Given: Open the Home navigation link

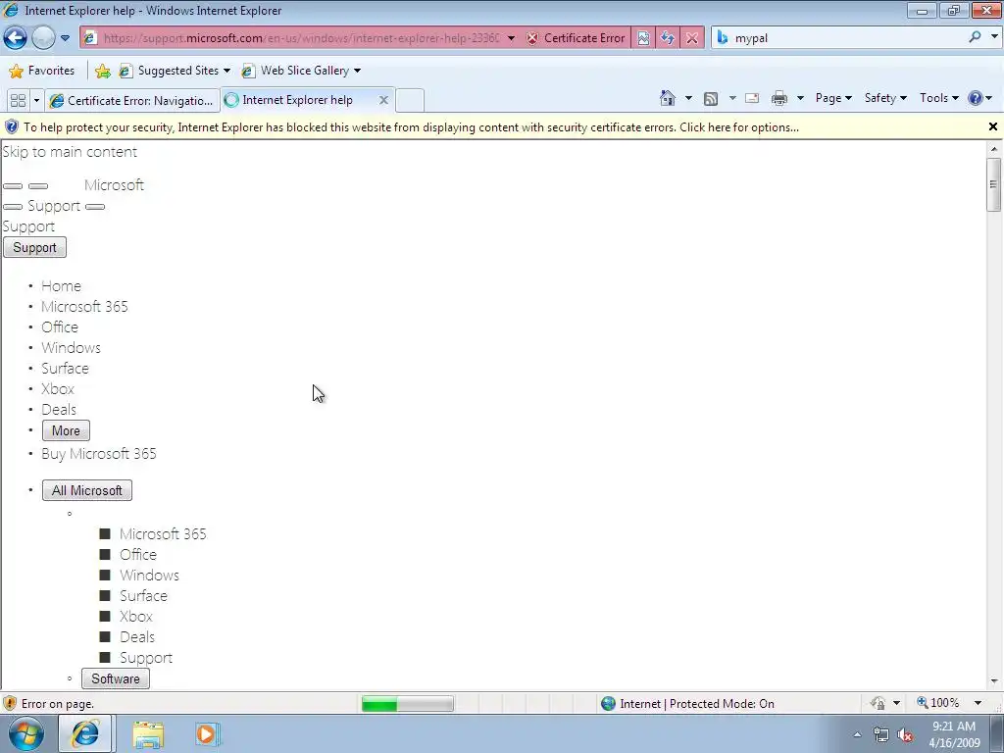Looking at the screenshot, I should (x=61, y=285).
